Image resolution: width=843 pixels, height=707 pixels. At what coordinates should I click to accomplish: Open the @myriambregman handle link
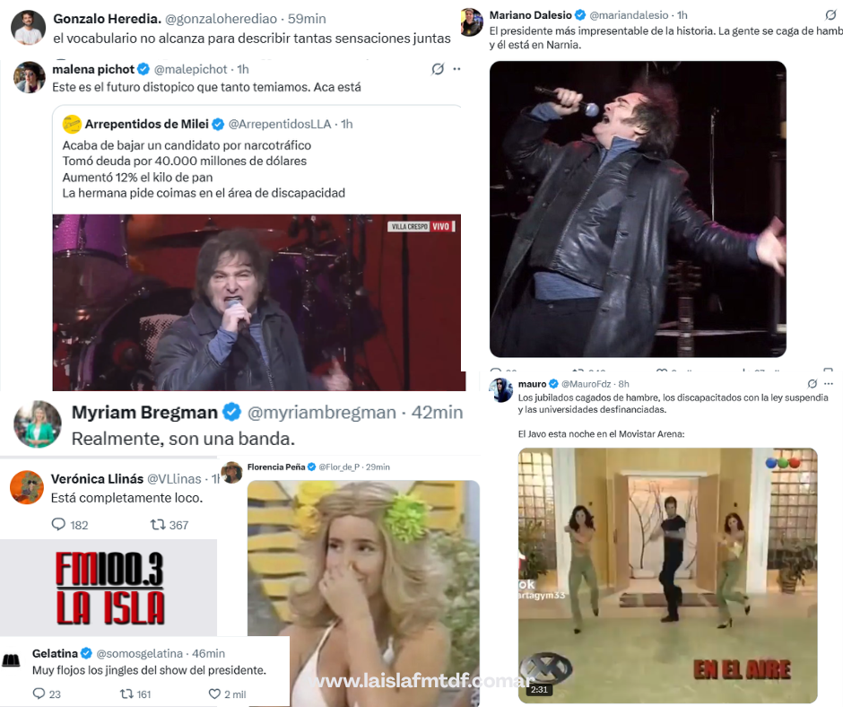(321, 412)
